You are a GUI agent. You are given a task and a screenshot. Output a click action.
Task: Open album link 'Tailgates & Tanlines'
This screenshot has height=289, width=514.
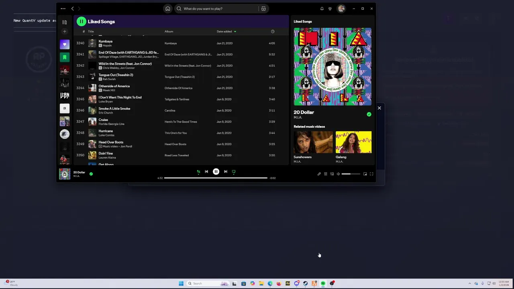pyautogui.click(x=177, y=99)
